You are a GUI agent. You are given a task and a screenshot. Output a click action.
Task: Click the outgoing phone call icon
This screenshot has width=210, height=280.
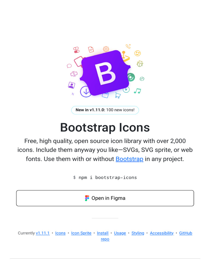pyautogui.click(x=128, y=46)
